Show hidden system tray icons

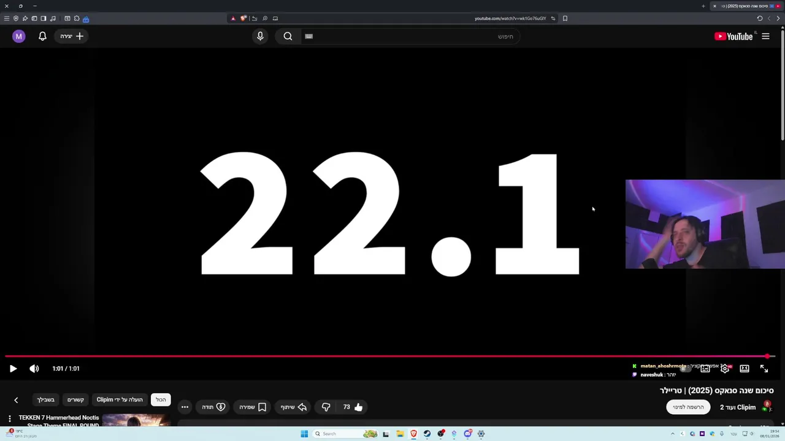672,434
